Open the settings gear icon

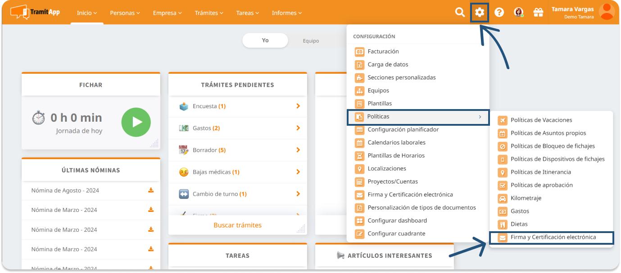point(480,13)
